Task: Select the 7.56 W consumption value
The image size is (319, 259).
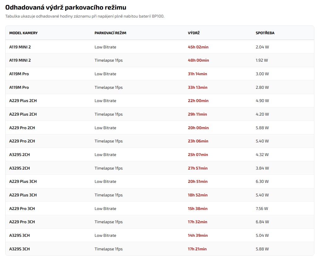Action: pos(262,209)
